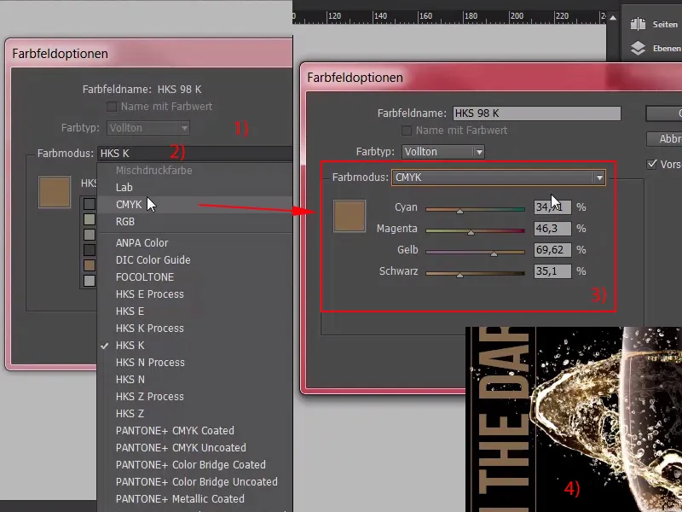Click the horizontal ruler at 160
Image resolution: width=682 pixels, height=512 pixels.
pos(425,16)
